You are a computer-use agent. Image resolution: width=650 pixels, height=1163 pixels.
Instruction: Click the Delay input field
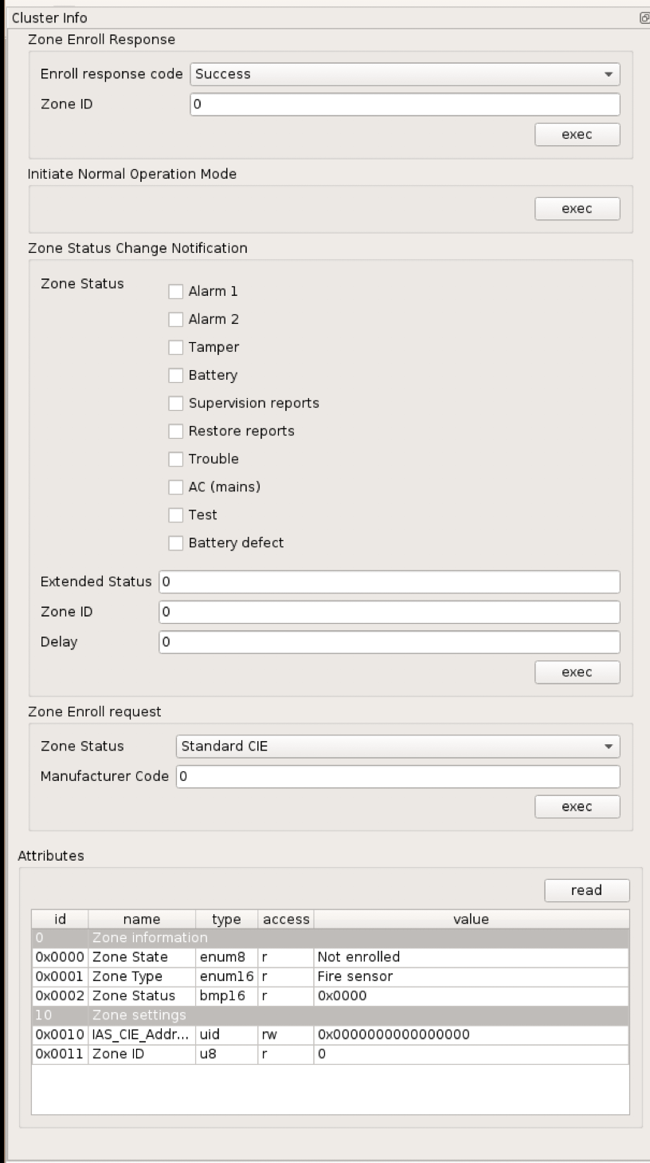(x=389, y=641)
